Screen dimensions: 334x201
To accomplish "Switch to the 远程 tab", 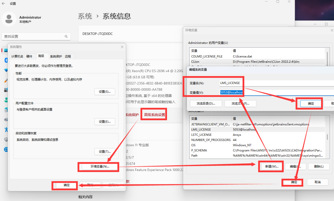I will [68, 56].
